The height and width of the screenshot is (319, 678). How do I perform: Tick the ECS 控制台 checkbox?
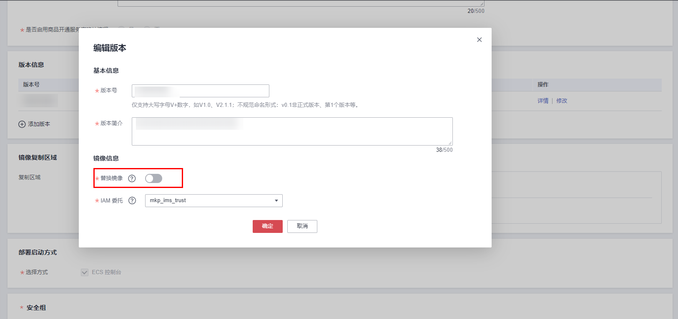85,272
